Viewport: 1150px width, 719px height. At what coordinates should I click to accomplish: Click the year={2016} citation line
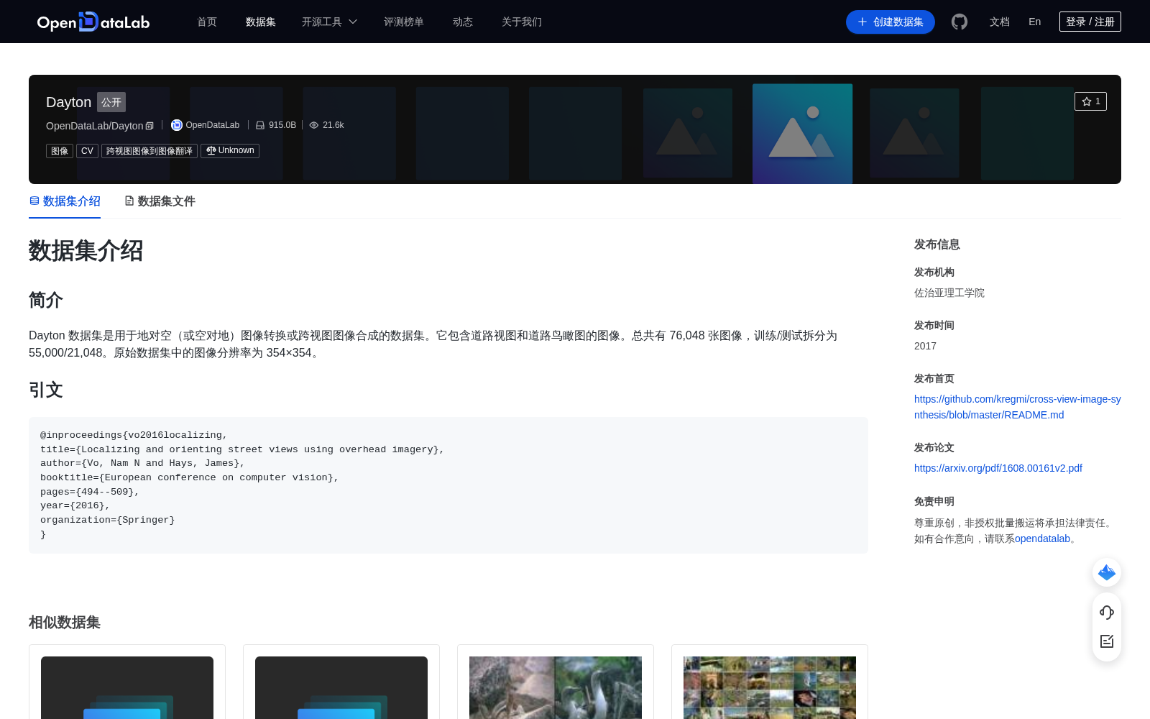tap(75, 505)
